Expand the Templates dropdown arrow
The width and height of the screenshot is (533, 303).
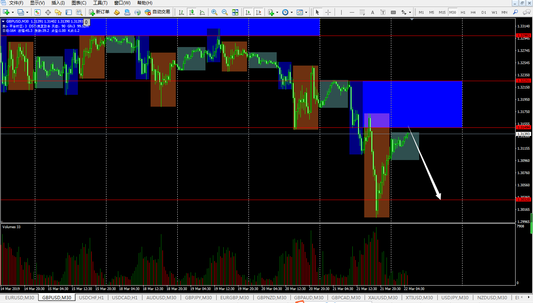(x=306, y=12)
